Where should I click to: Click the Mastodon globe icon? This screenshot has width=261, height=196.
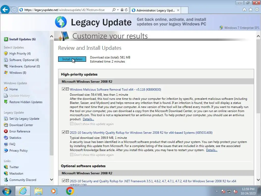point(6,173)
